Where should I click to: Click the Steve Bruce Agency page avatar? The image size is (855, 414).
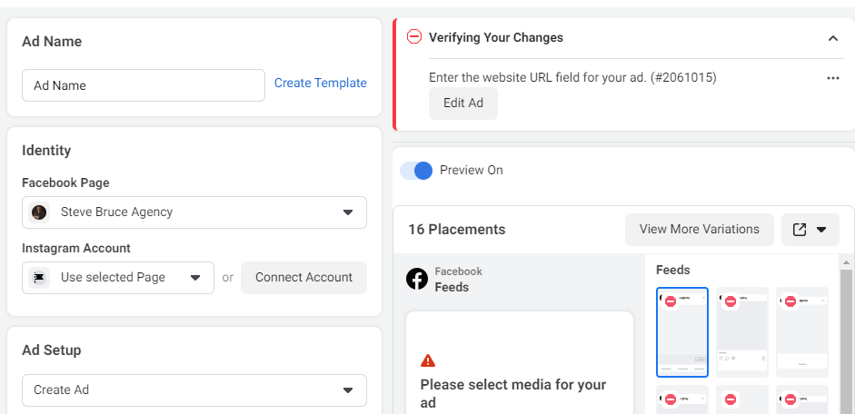tap(39, 212)
